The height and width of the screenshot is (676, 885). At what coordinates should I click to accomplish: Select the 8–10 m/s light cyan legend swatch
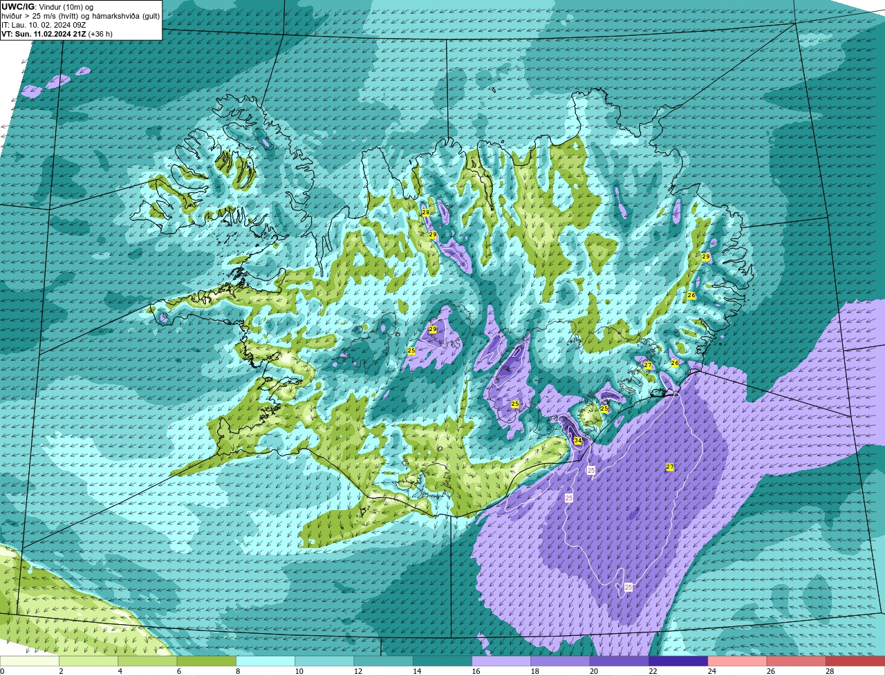click(265, 661)
